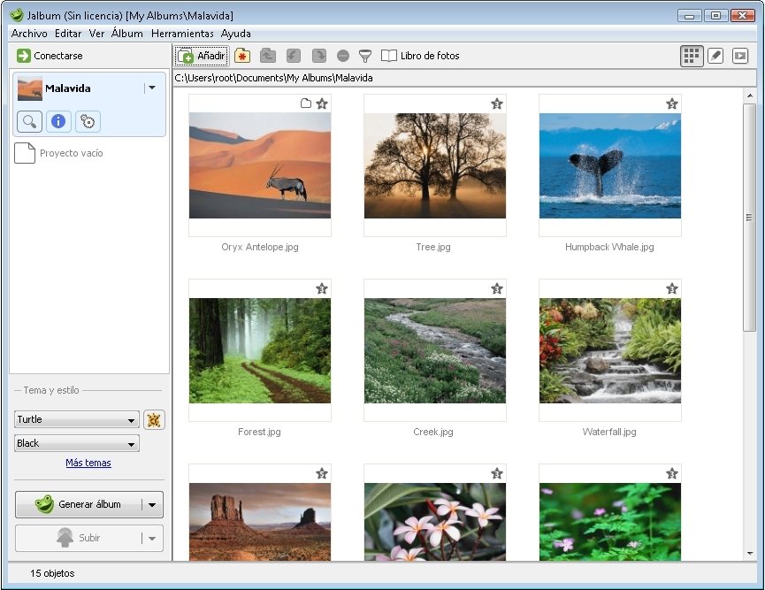Switch to thumbnail grid view
Viewport: 765px width, 590px height.
[692, 56]
